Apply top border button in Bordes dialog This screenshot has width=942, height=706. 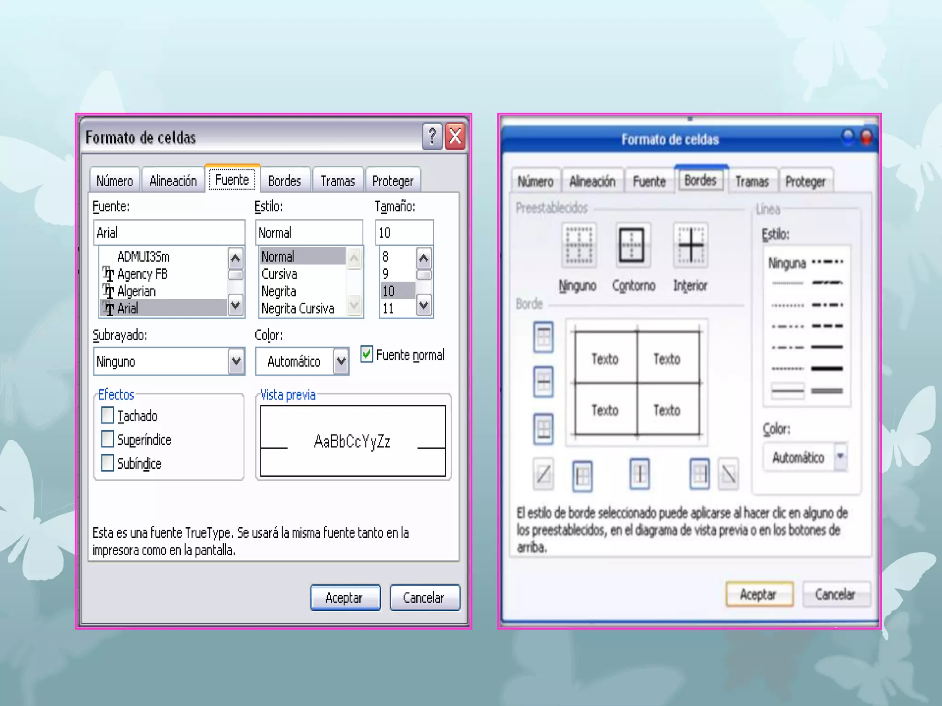[543, 337]
